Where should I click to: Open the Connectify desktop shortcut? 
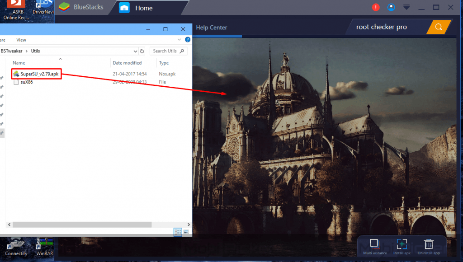pyautogui.click(x=16, y=247)
